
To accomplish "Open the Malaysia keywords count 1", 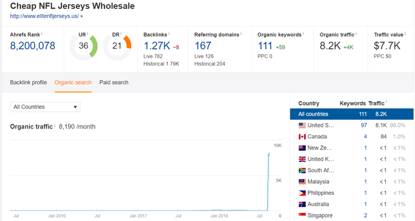I will point(365,182).
